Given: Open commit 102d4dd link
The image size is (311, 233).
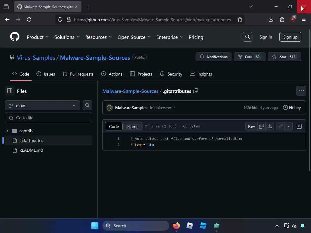Looking at the screenshot, I should [250, 108].
